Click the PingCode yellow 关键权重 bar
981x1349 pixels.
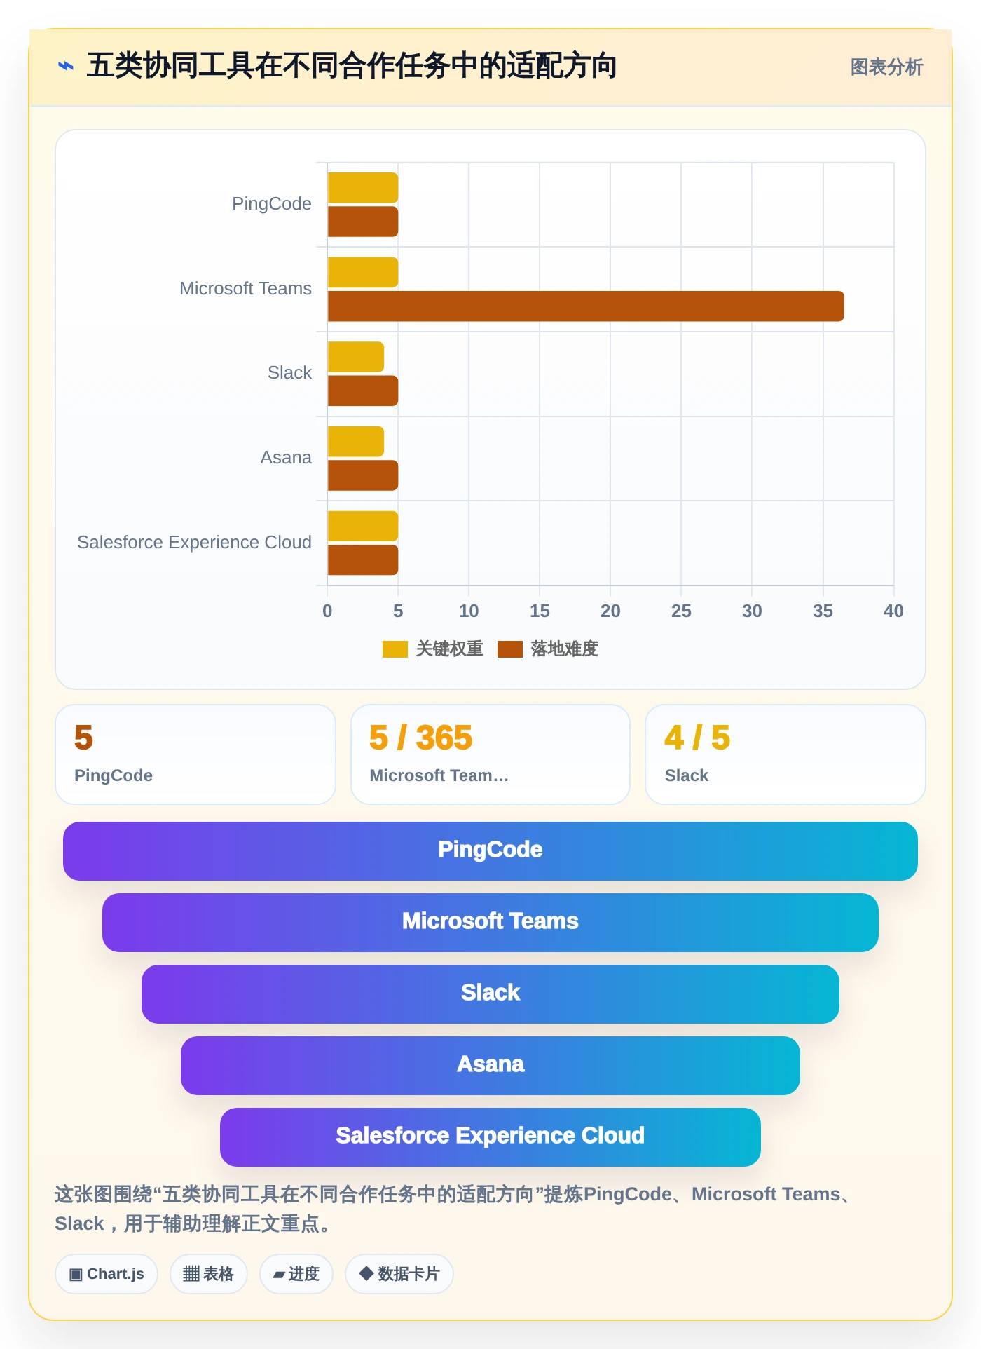point(363,188)
